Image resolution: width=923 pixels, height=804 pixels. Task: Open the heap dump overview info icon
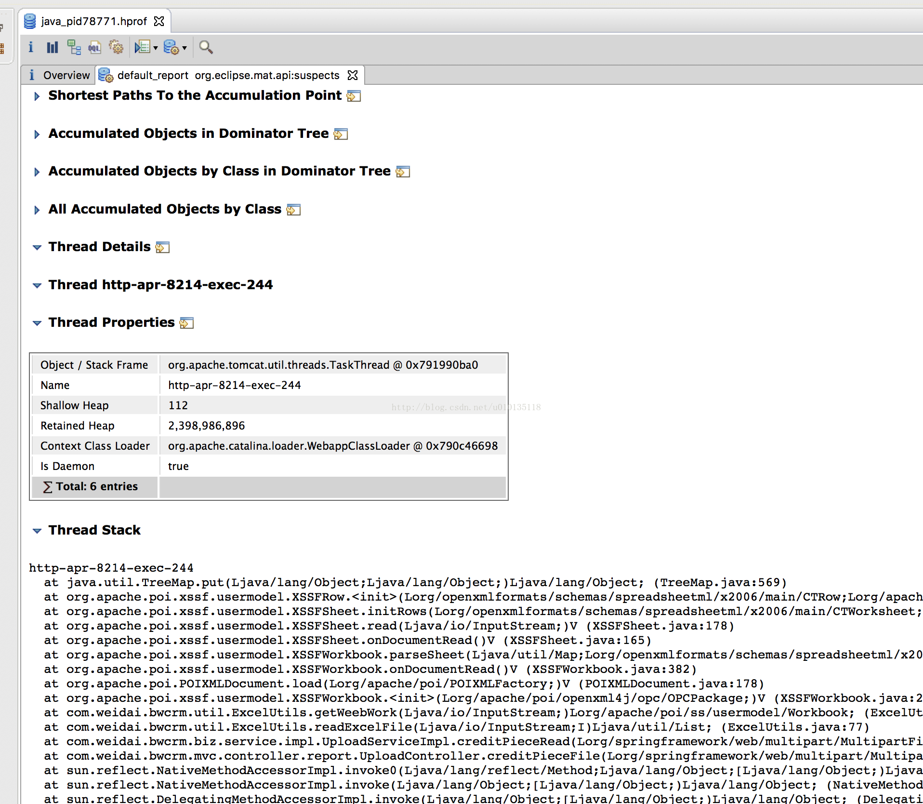[x=31, y=47]
